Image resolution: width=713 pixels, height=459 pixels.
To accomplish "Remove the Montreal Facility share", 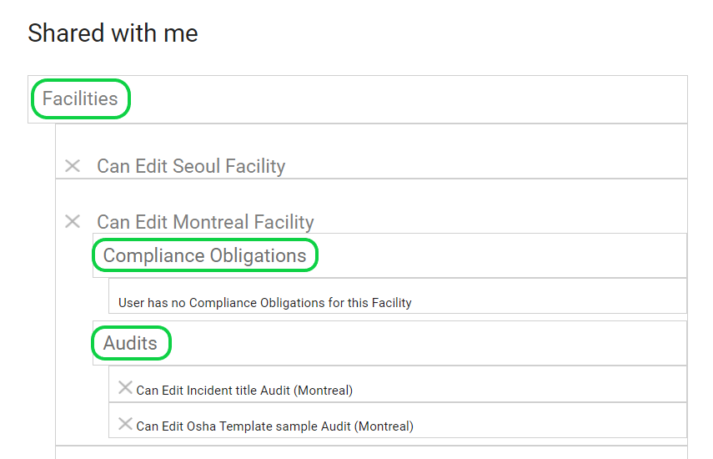I will coord(73,221).
